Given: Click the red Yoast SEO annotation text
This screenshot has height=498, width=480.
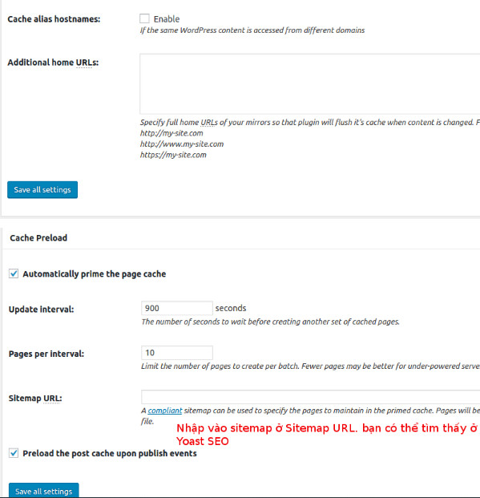Looking at the screenshot, I should point(203,441).
